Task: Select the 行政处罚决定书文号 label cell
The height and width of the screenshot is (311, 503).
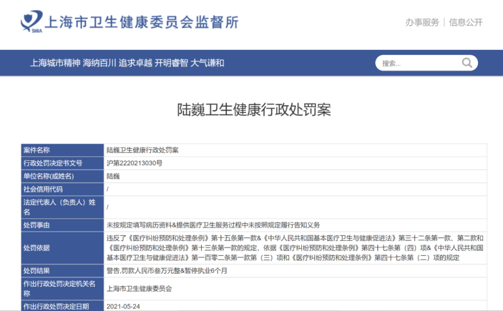Action: point(62,163)
